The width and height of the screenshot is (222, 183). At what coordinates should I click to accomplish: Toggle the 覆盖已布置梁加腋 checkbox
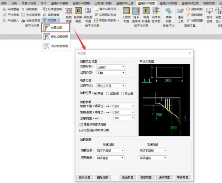pyautogui.click(x=81, y=125)
